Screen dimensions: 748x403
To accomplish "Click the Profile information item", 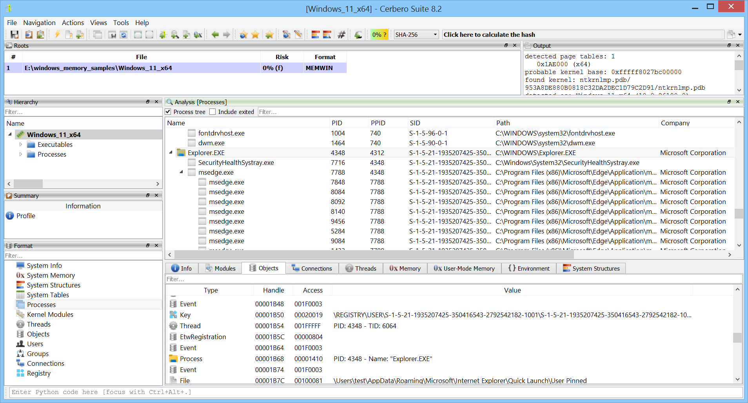I will coord(25,216).
